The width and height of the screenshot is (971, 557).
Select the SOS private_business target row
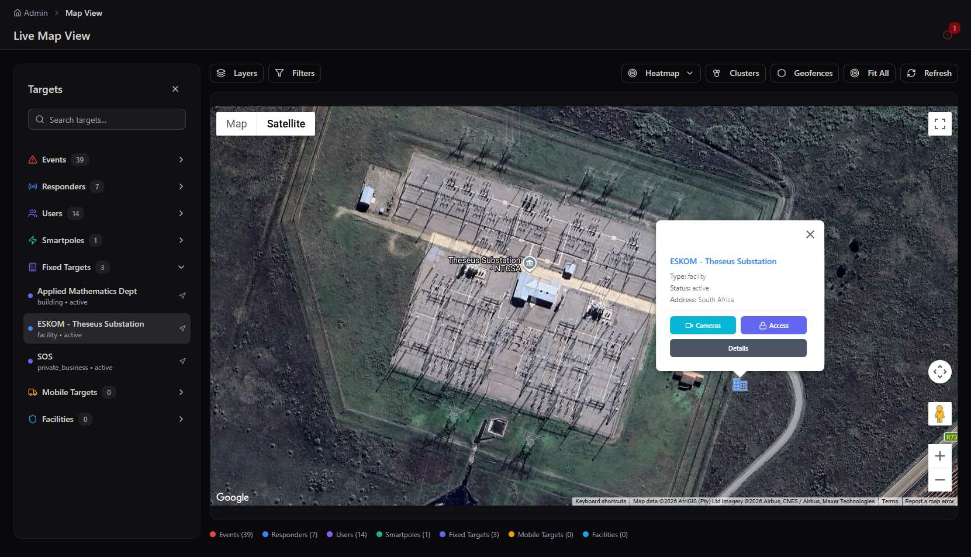107,361
